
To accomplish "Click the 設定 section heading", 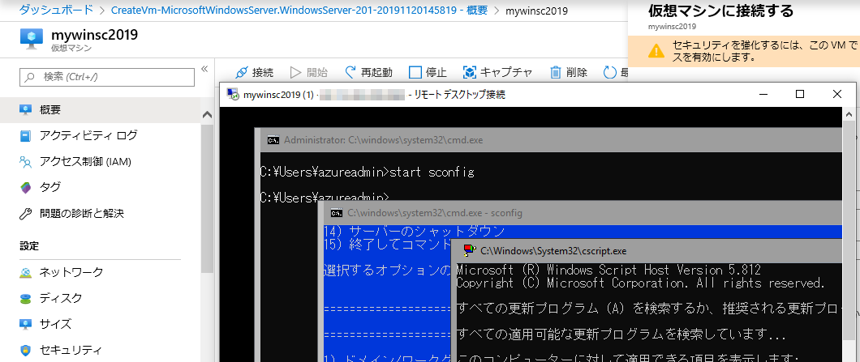I will (x=29, y=246).
